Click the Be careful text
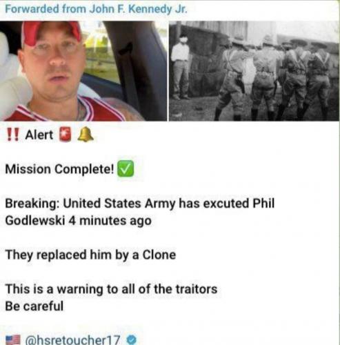 click(34, 306)
